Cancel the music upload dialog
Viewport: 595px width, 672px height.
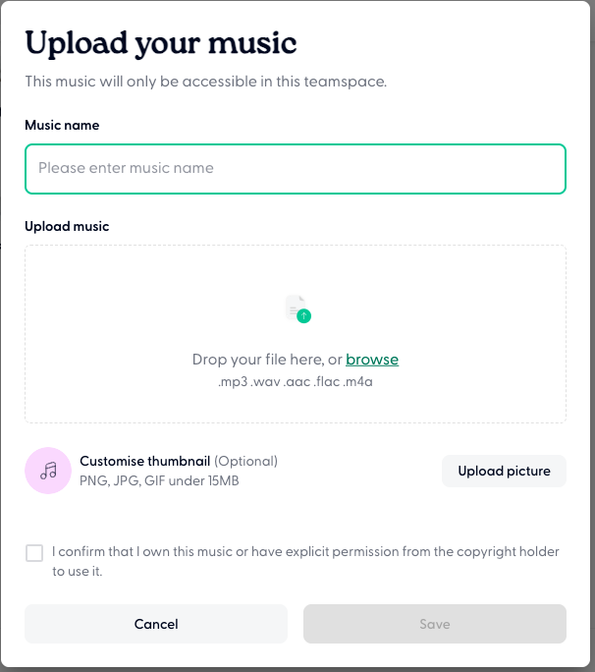point(156,624)
